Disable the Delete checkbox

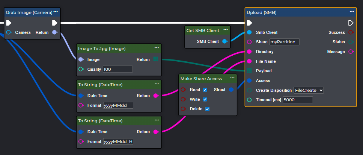point(207,109)
